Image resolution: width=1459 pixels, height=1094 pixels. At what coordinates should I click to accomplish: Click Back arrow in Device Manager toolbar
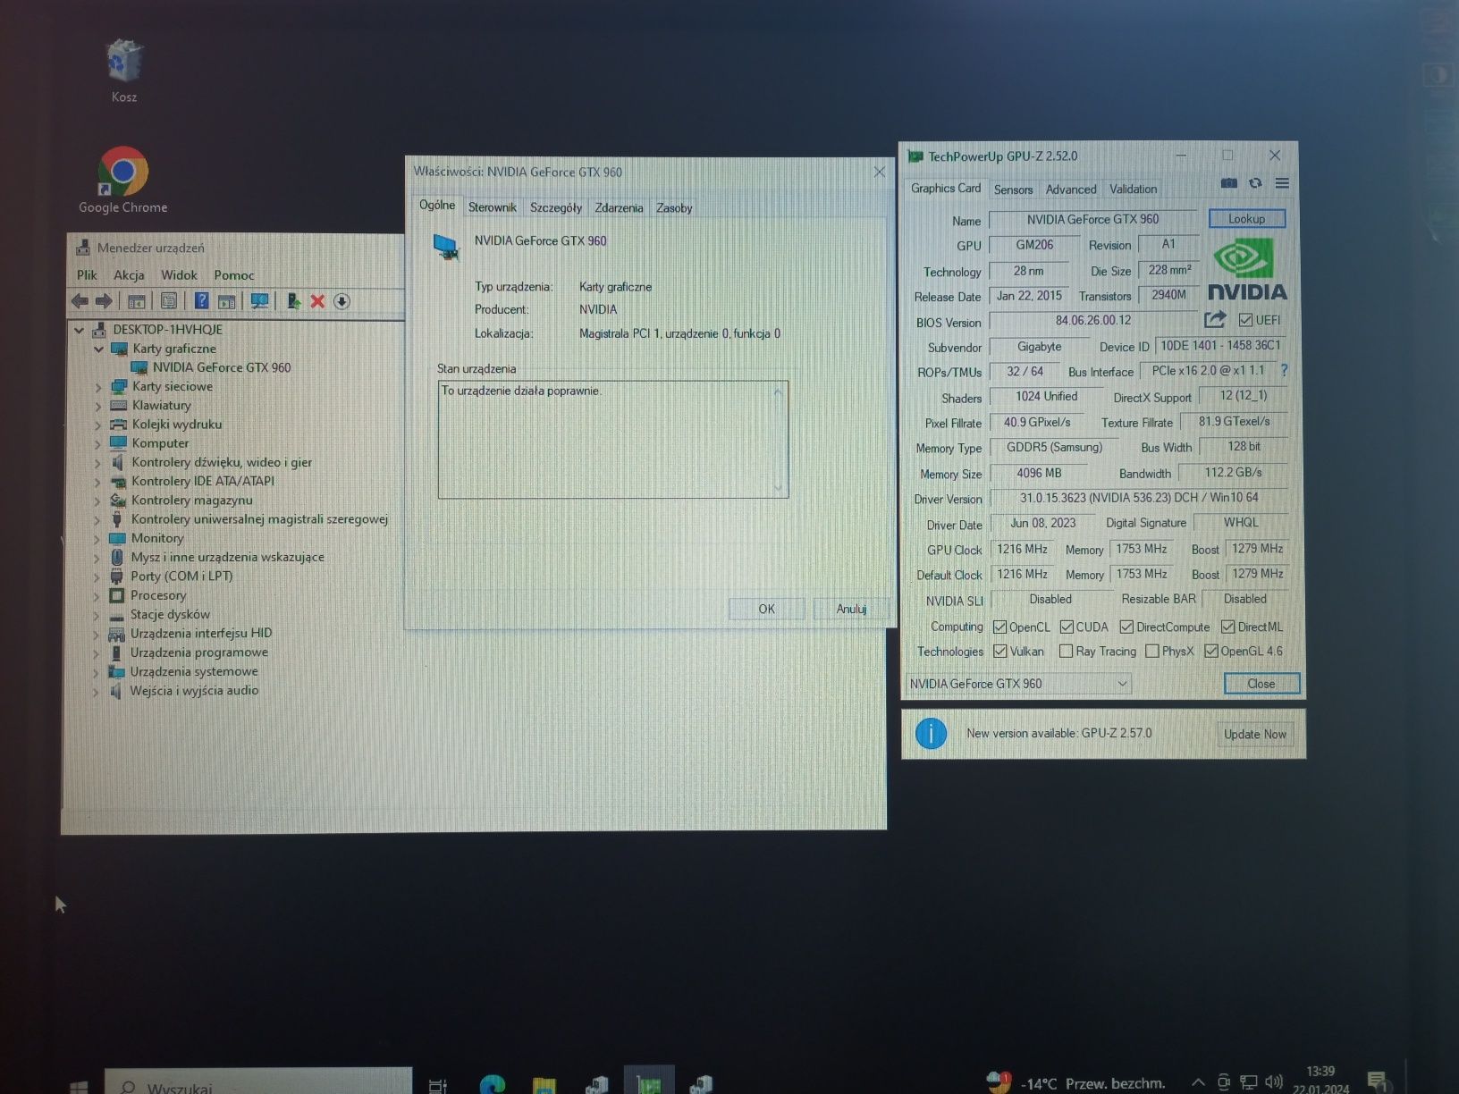pos(80,301)
